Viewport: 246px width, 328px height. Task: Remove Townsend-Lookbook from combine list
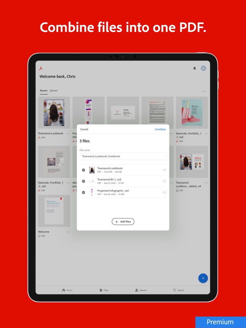click(83, 170)
